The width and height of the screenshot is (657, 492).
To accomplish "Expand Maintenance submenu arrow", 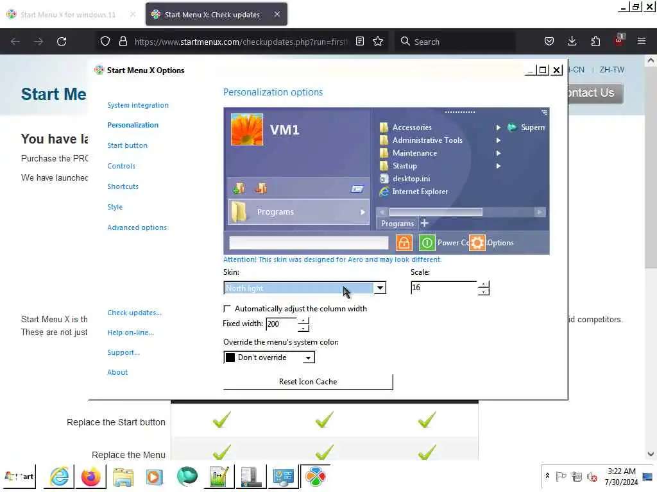I will tap(498, 153).
